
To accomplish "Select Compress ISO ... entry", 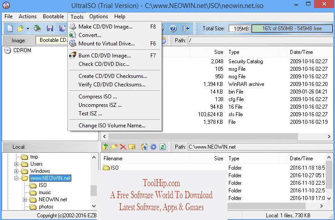I will click(x=115, y=97).
